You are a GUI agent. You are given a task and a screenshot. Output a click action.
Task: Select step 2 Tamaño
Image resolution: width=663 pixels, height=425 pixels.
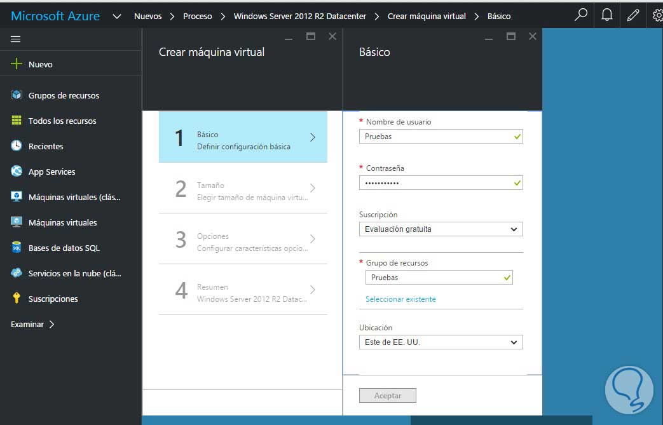point(243,188)
